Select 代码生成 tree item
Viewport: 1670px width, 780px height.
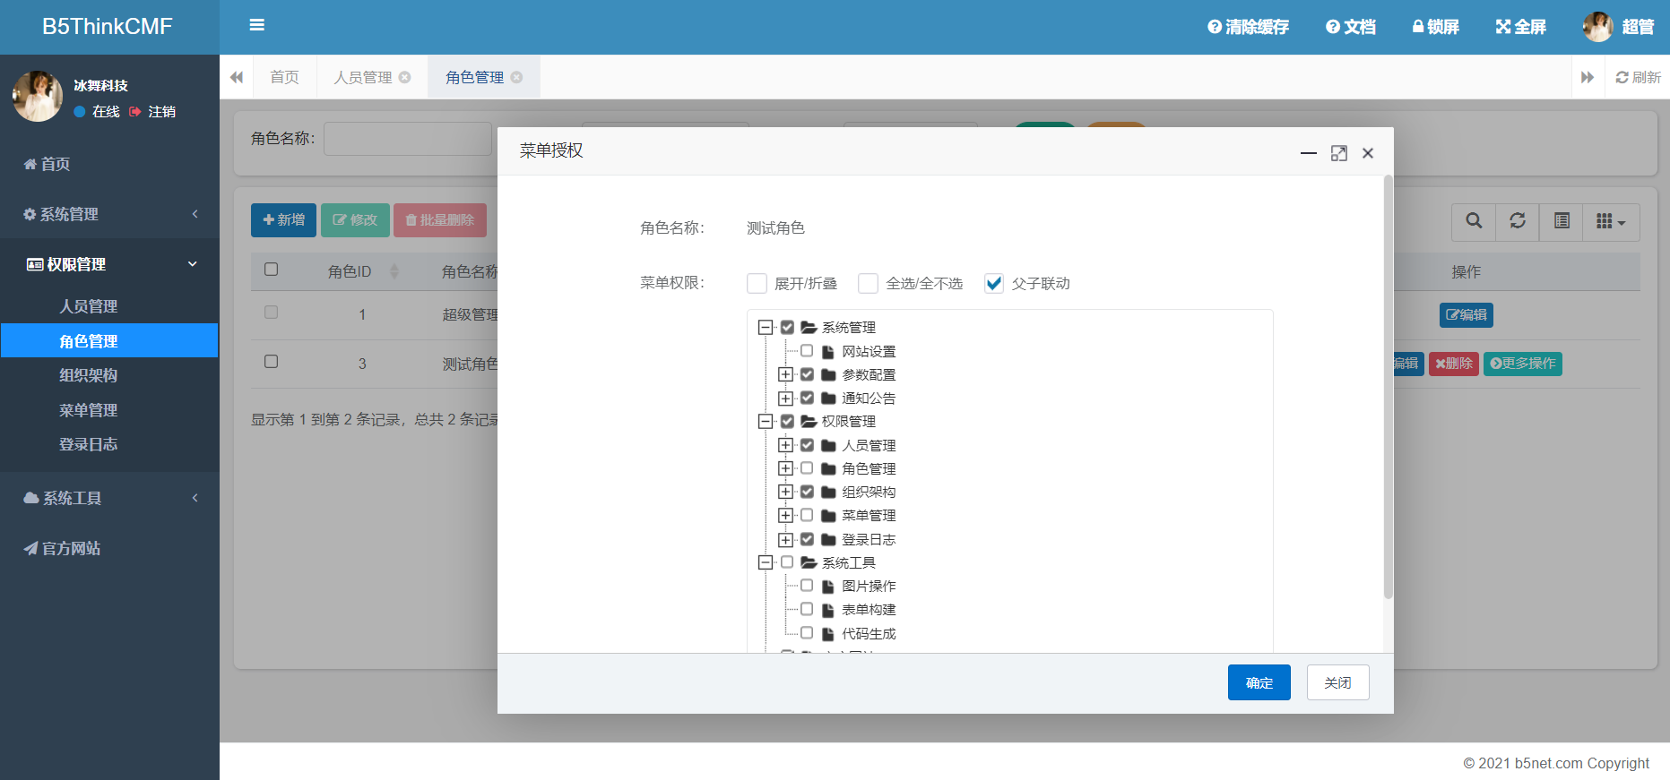[869, 634]
